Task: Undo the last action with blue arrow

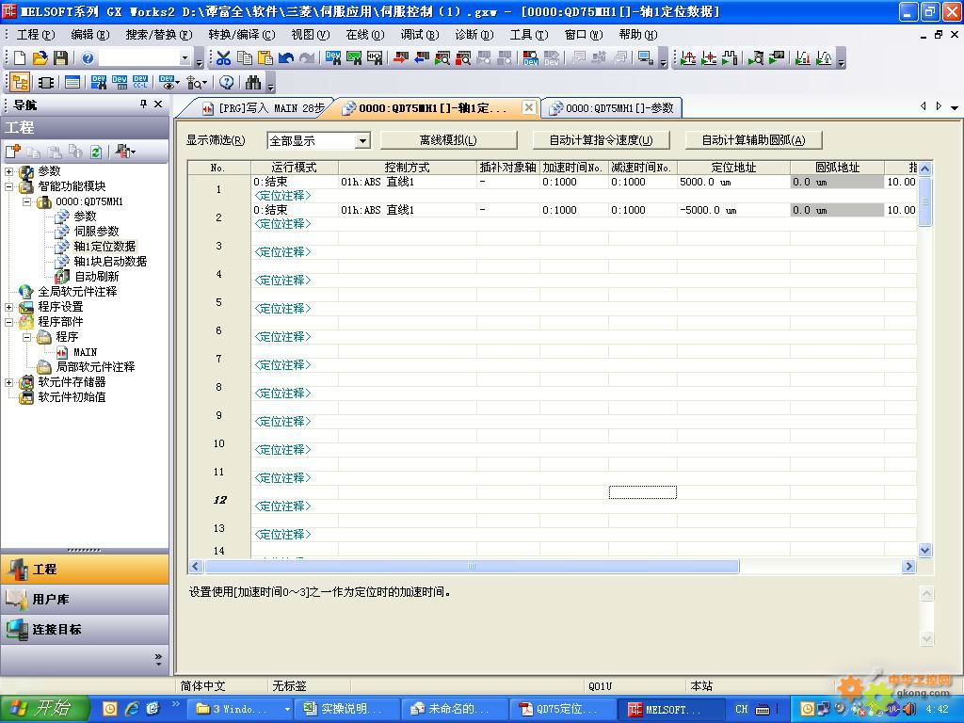Action: pos(286,57)
